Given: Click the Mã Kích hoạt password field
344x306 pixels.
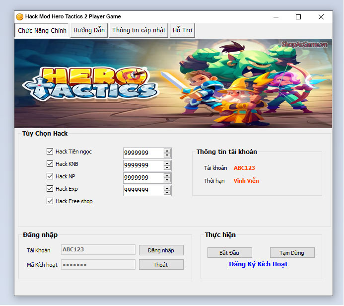Looking at the screenshot, I should click(98, 264).
